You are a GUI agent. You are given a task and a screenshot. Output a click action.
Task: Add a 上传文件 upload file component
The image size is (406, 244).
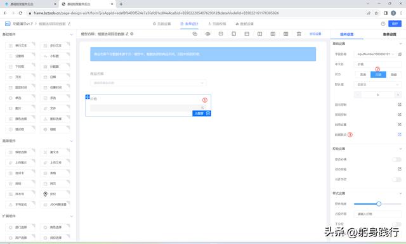click(x=55, y=162)
